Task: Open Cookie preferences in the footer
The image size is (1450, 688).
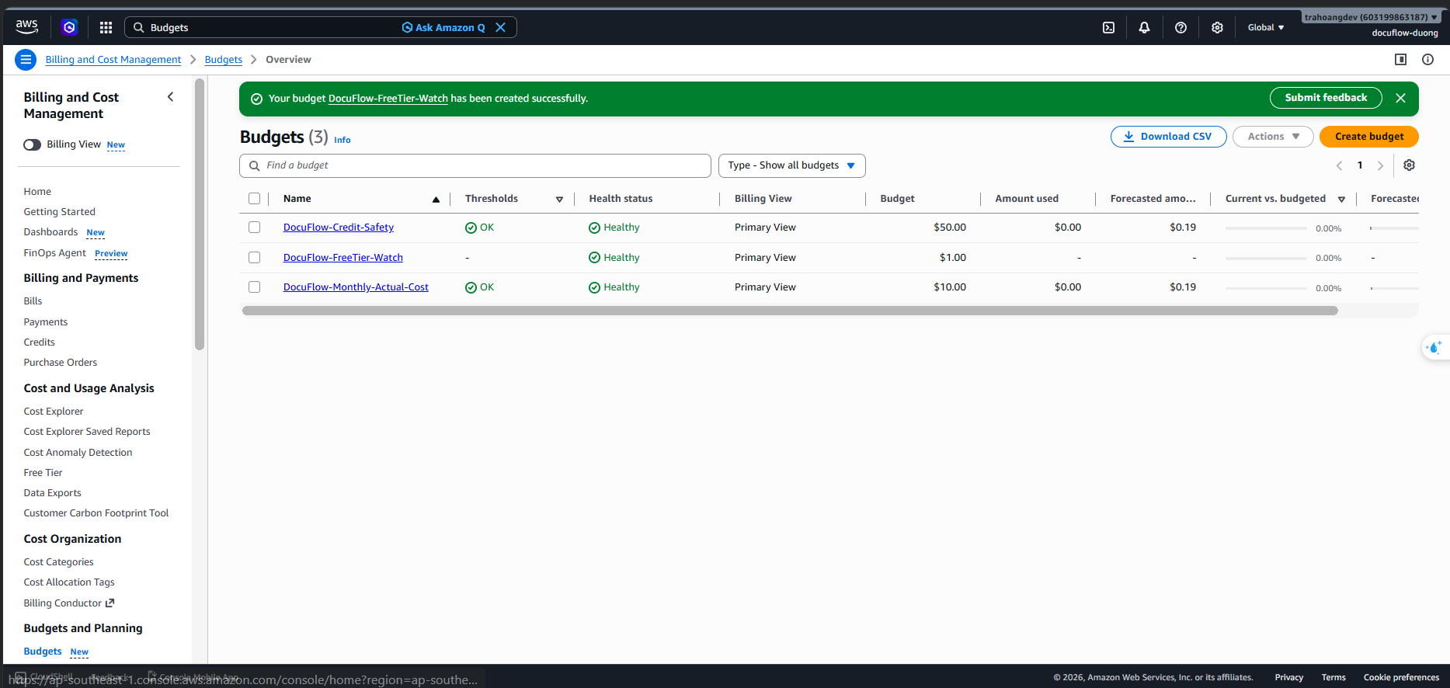Action: tap(1401, 678)
